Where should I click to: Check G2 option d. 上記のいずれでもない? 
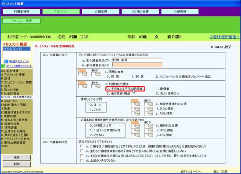tap(82, 160)
